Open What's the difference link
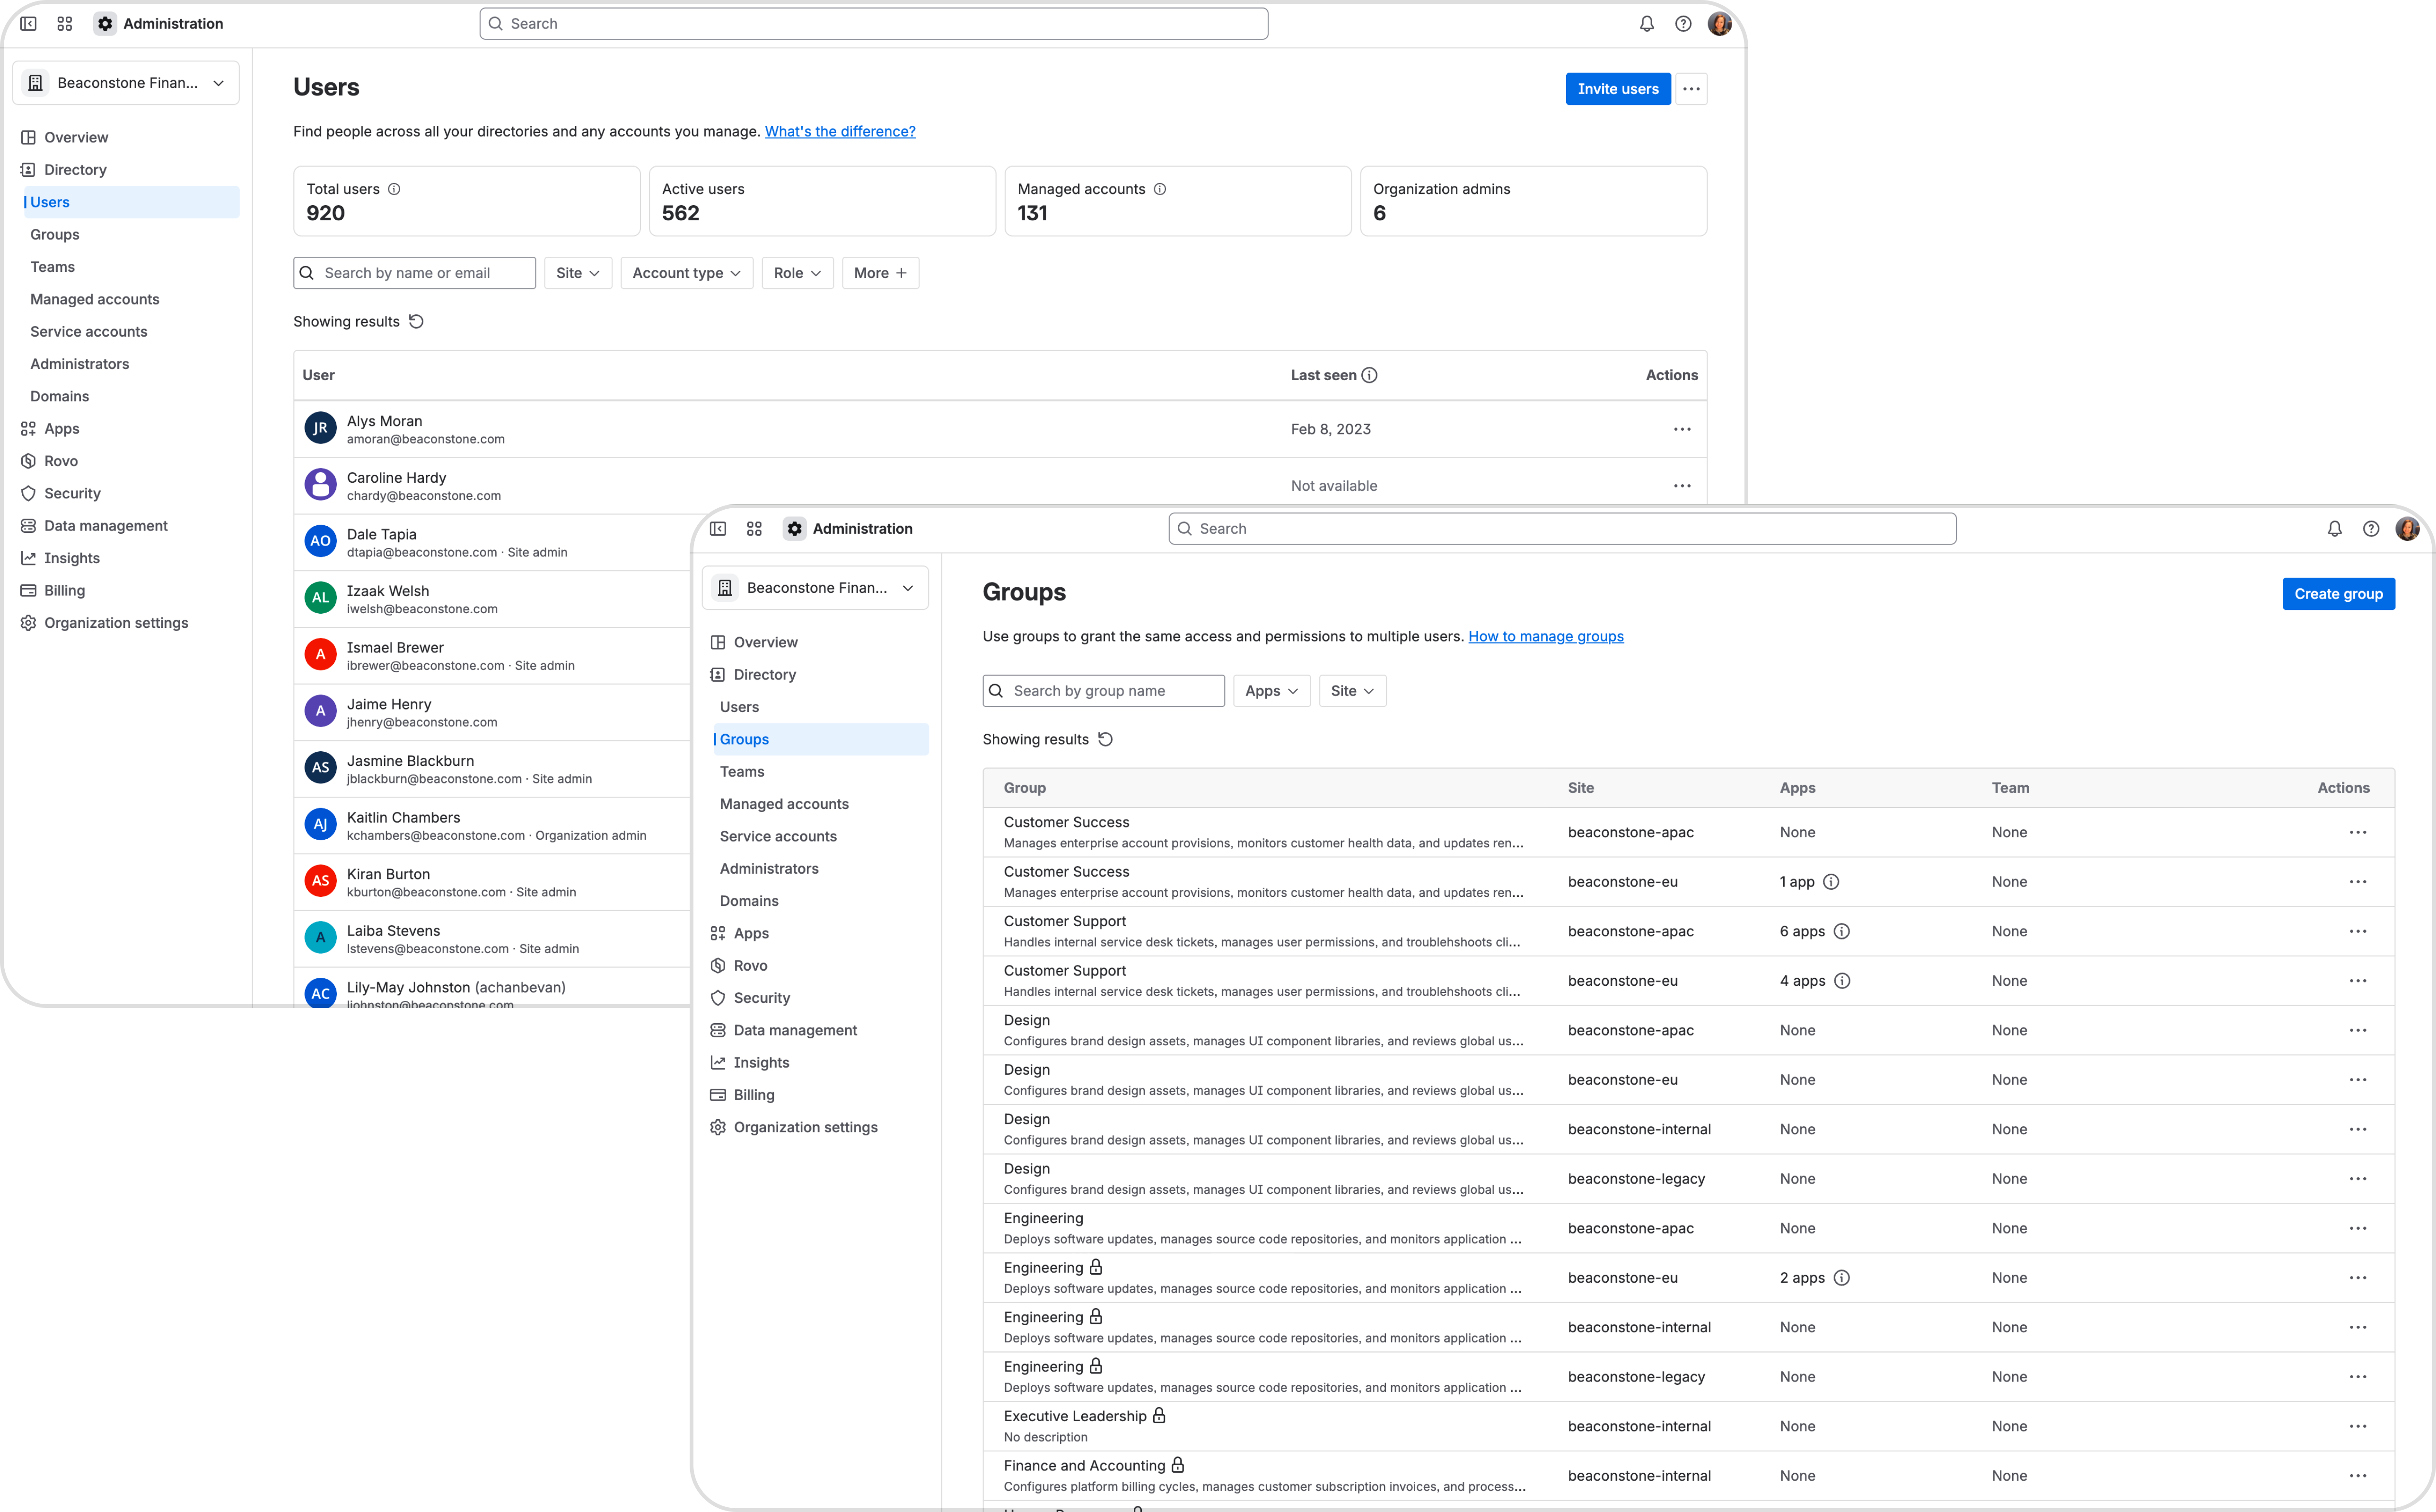The image size is (2436, 1512). click(x=841, y=131)
